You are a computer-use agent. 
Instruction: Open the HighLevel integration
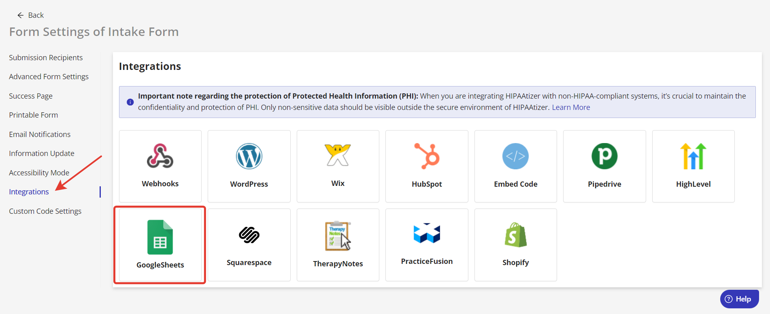point(693,166)
